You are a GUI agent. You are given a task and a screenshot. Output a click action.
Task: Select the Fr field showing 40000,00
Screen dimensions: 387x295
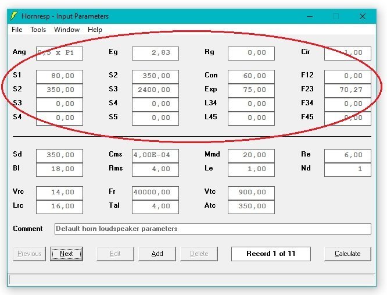155,193
